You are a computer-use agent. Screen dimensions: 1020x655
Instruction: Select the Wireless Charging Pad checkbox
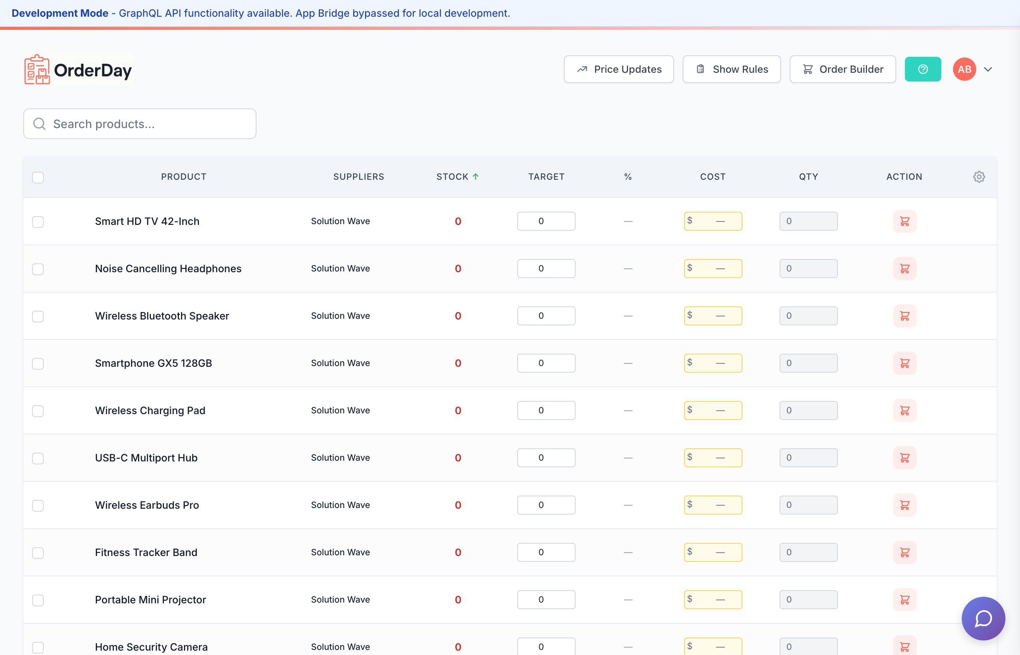pos(38,411)
